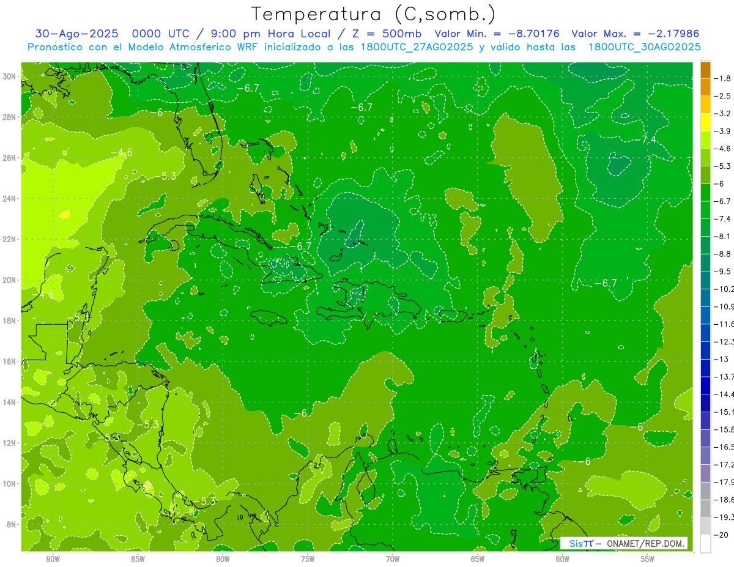The height and width of the screenshot is (567, 734).
Task: Click the teal colorbar swatch between -9.5 and -10.2
Action: pyautogui.click(x=705, y=280)
